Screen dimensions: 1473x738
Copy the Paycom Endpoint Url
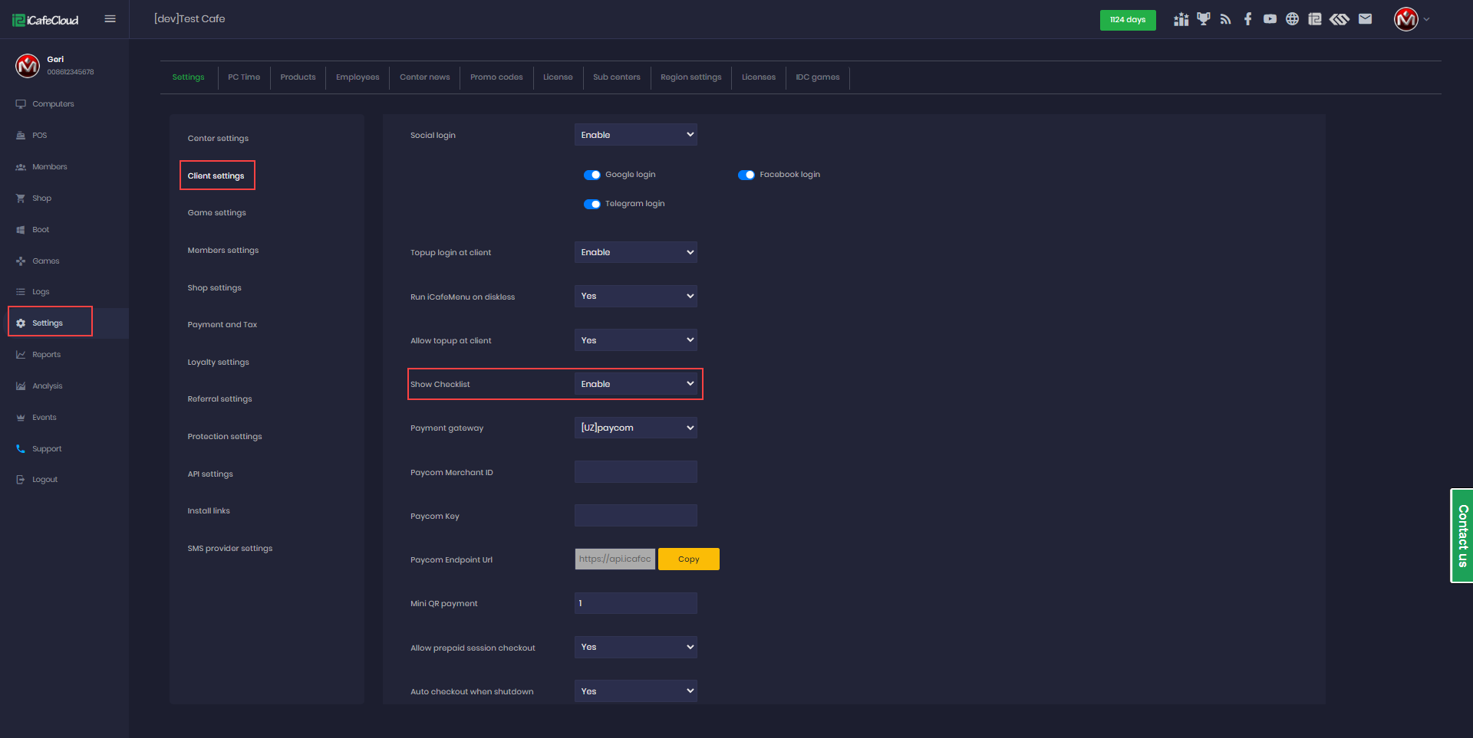click(688, 559)
